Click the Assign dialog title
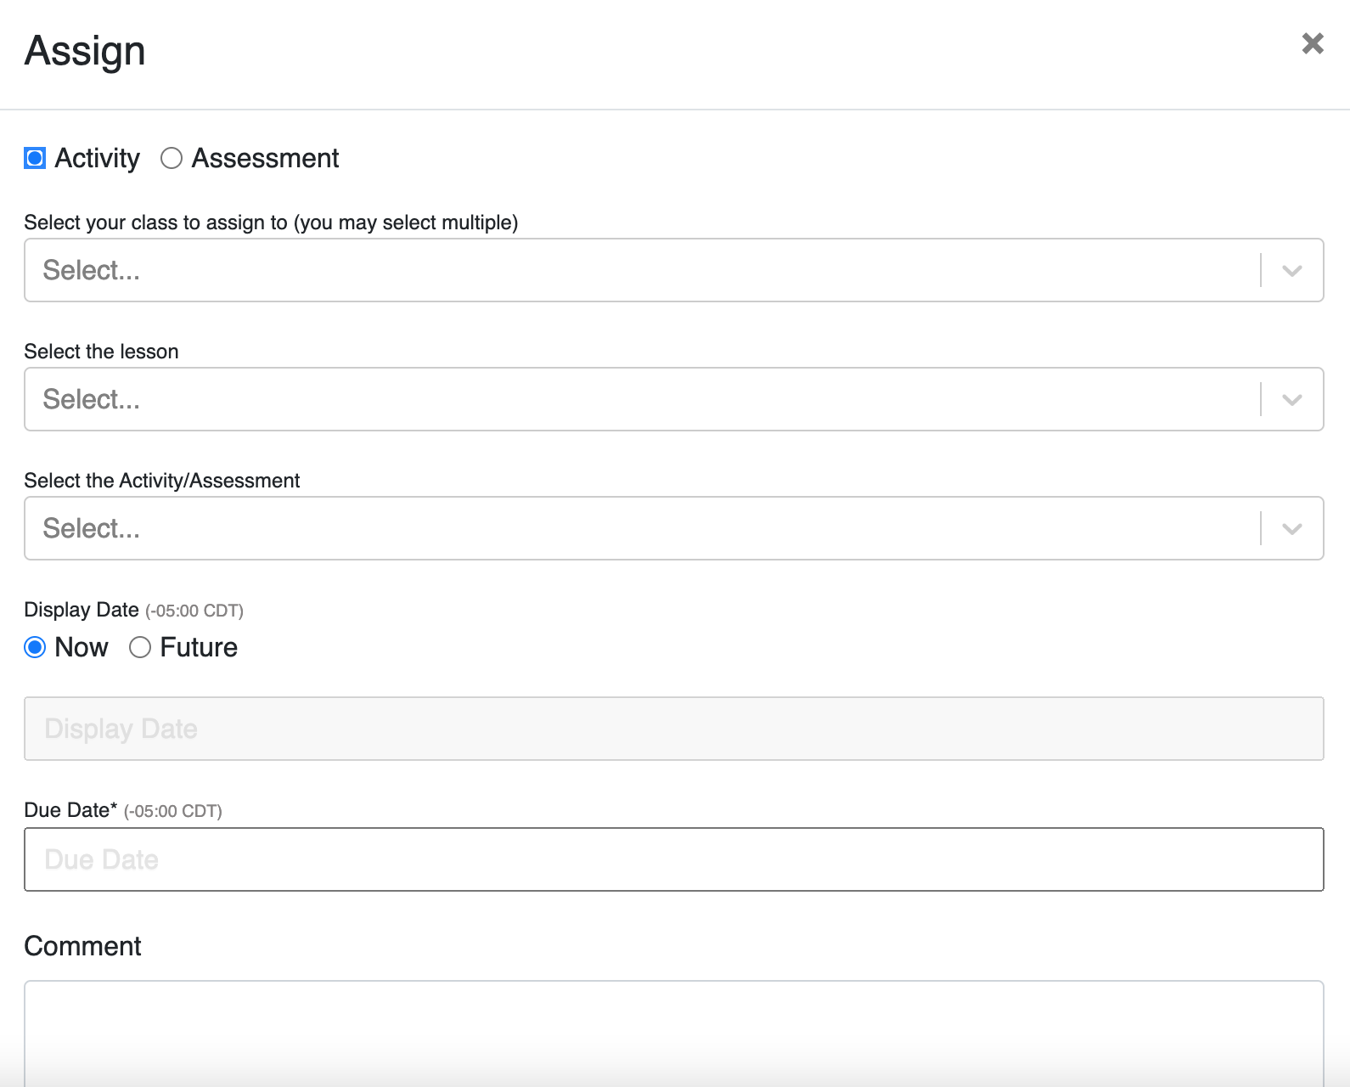The width and height of the screenshot is (1350, 1087). click(x=84, y=50)
